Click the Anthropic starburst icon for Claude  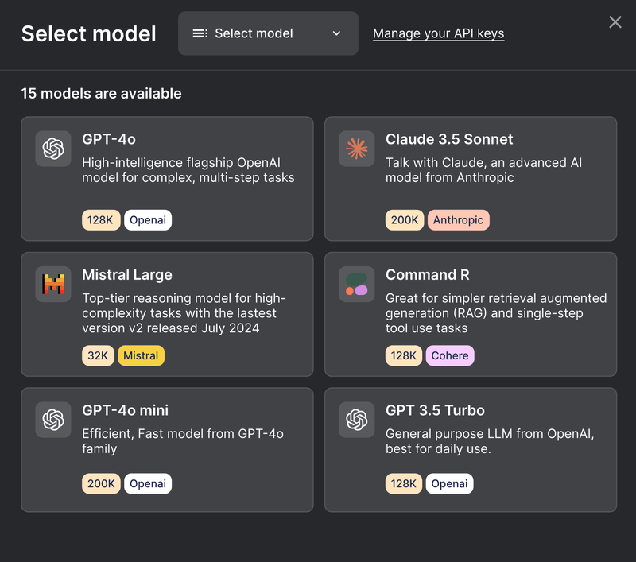point(356,148)
